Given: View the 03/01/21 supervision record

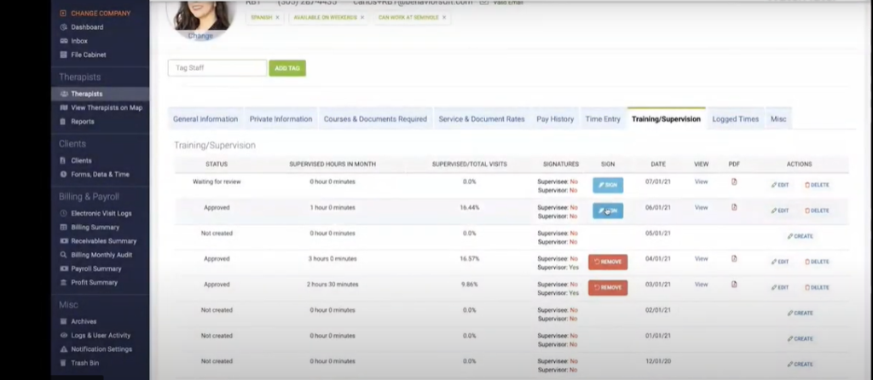Looking at the screenshot, I should coord(701,285).
